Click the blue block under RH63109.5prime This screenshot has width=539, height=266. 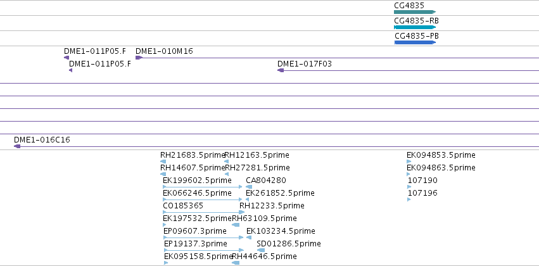coord(236,225)
